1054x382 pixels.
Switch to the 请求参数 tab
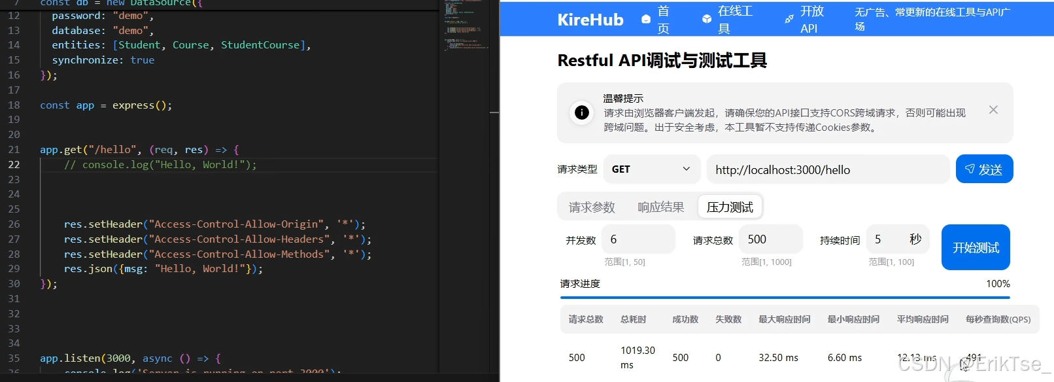coord(592,207)
